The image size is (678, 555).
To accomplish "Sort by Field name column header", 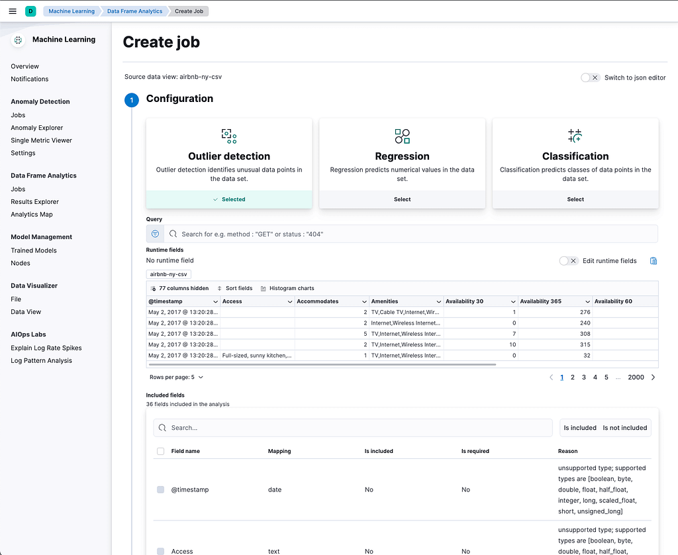I will [x=185, y=451].
